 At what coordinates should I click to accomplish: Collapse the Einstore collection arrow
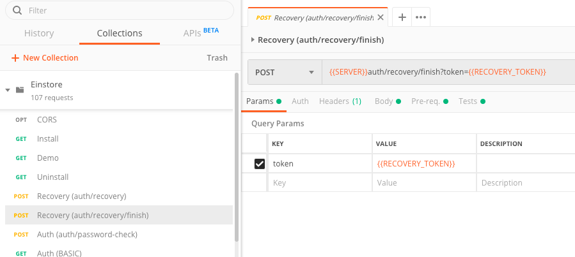click(x=8, y=89)
